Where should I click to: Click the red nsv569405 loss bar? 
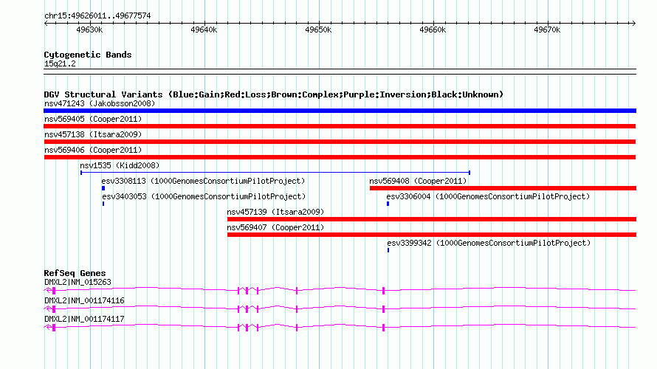[x=340, y=126]
